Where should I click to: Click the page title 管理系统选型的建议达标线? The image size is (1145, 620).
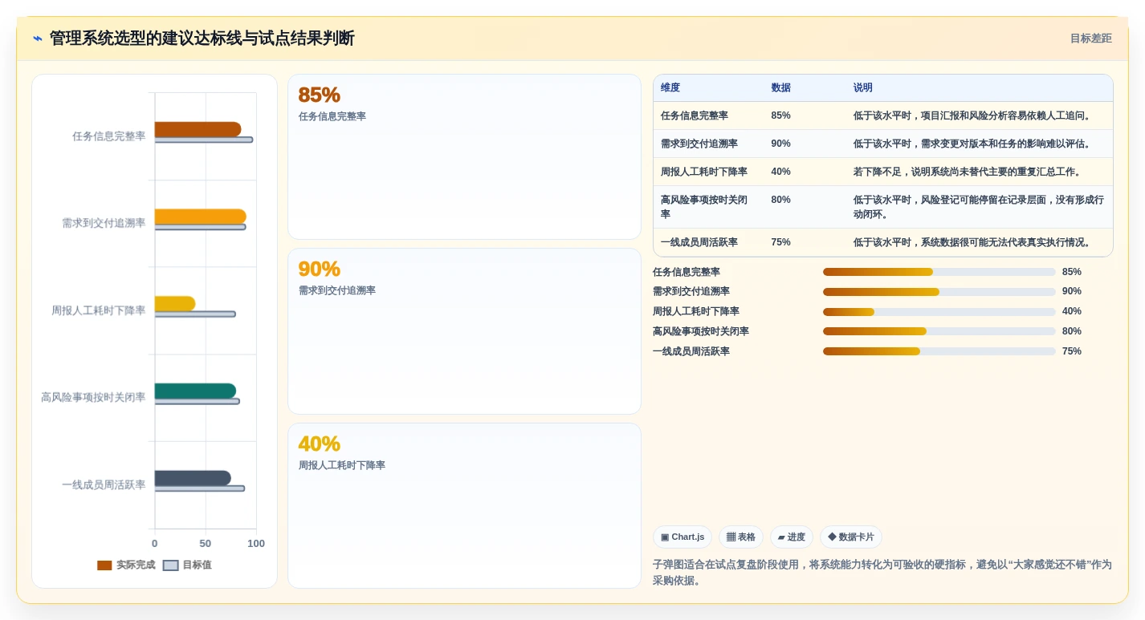(x=202, y=38)
